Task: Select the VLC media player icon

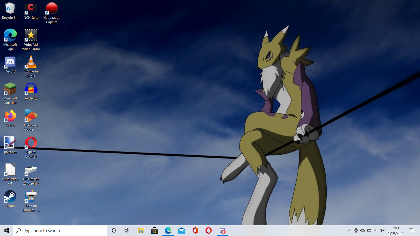Action: (31, 67)
